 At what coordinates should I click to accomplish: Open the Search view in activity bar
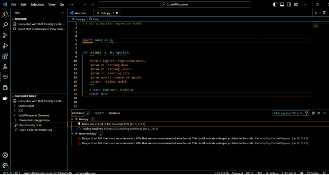(5, 25)
